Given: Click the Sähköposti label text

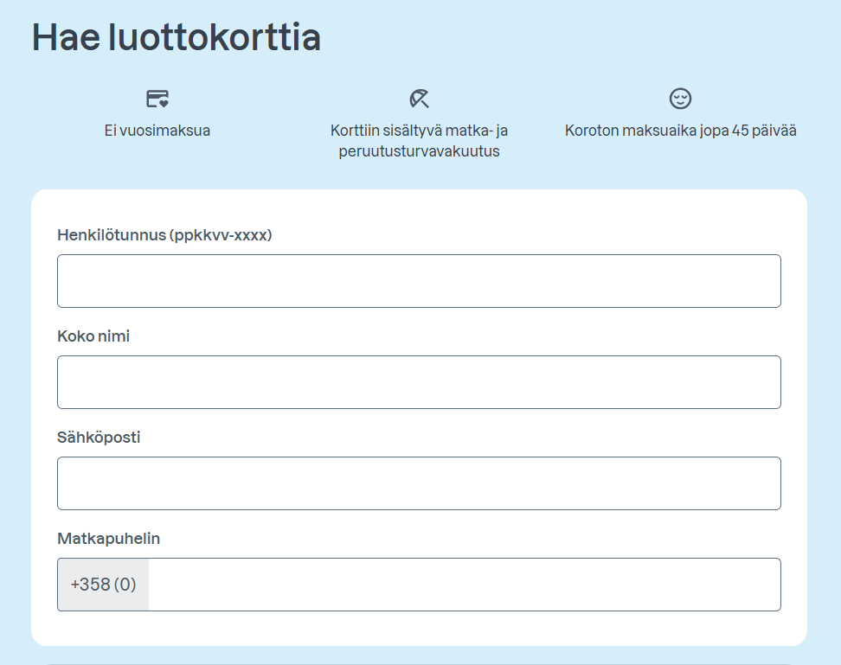Looking at the screenshot, I should 99,438.
